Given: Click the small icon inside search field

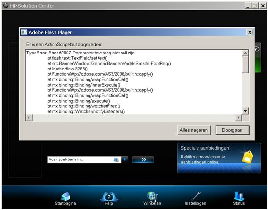Looking at the screenshot, I should pos(116,160).
